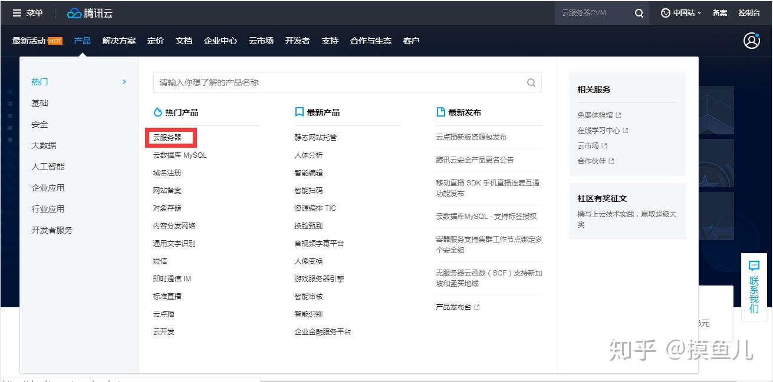
Task: Read the 云点播新版资源包发布 announcement
Action: (x=472, y=137)
